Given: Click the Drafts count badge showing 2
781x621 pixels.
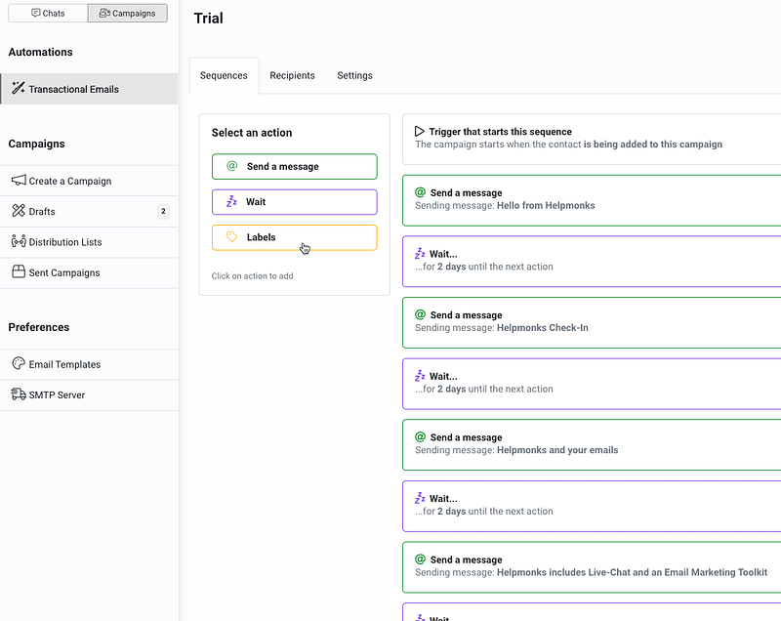Looking at the screenshot, I should click(x=163, y=211).
